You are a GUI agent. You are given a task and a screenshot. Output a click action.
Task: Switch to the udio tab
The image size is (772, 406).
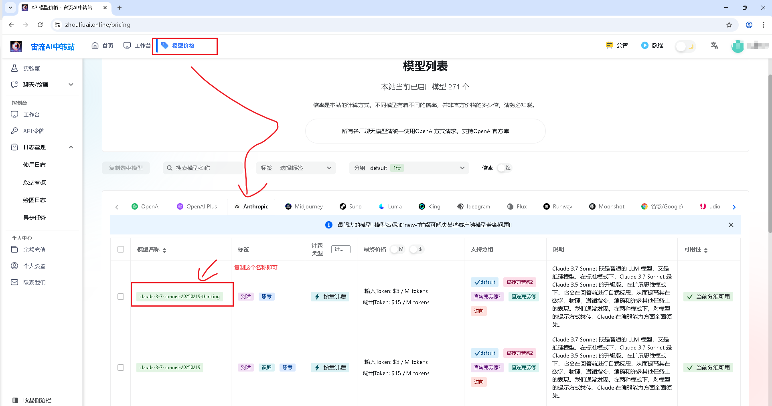click(x=710, y=207)
